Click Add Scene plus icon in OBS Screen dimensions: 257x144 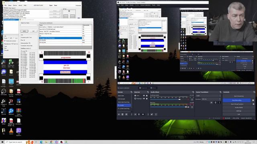(x=119, y=114)
